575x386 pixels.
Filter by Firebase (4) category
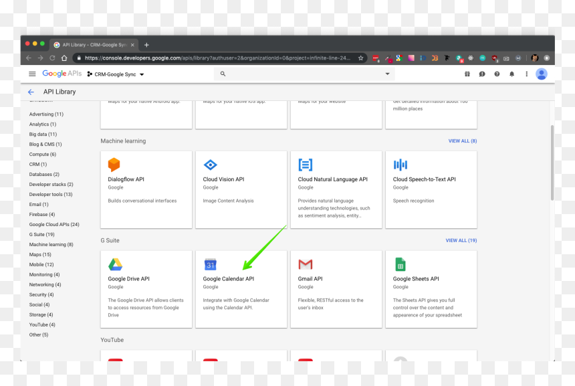(x=42, y=214)
